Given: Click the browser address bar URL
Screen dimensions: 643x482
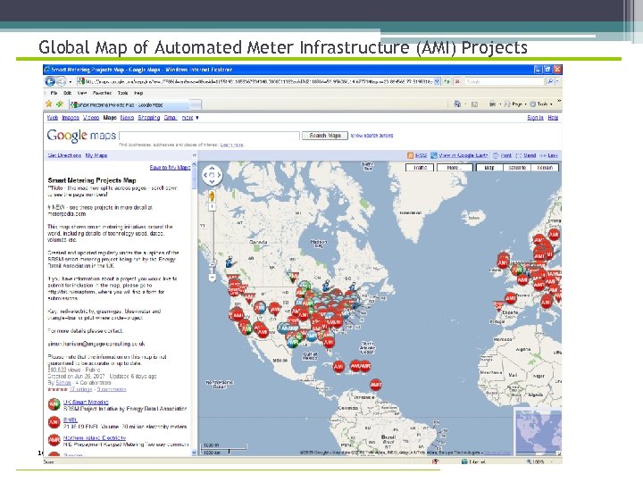Looking at the screenshot, I should (259, 81).
